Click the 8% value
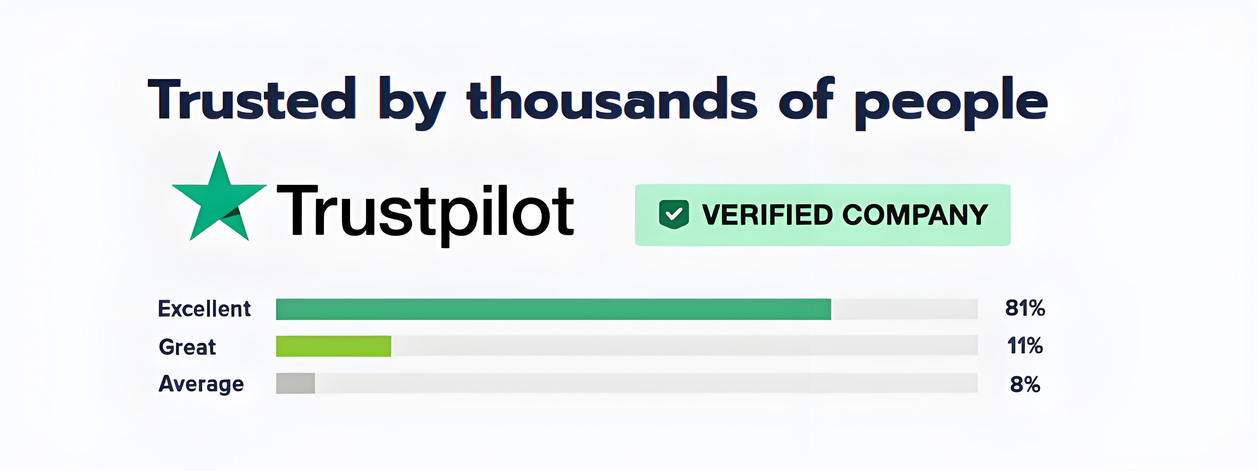This screenshot has width=1258, height=471. click(1025, 385)
